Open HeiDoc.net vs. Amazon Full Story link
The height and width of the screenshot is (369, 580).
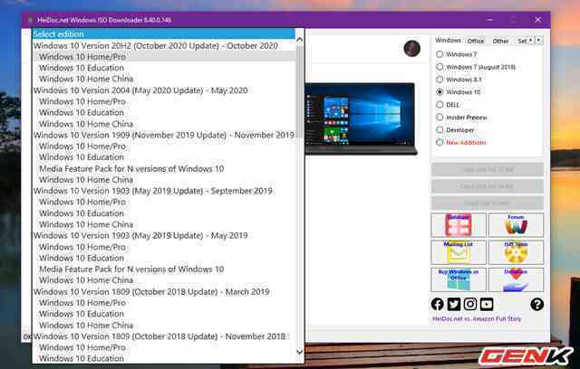tap(477, 319)
